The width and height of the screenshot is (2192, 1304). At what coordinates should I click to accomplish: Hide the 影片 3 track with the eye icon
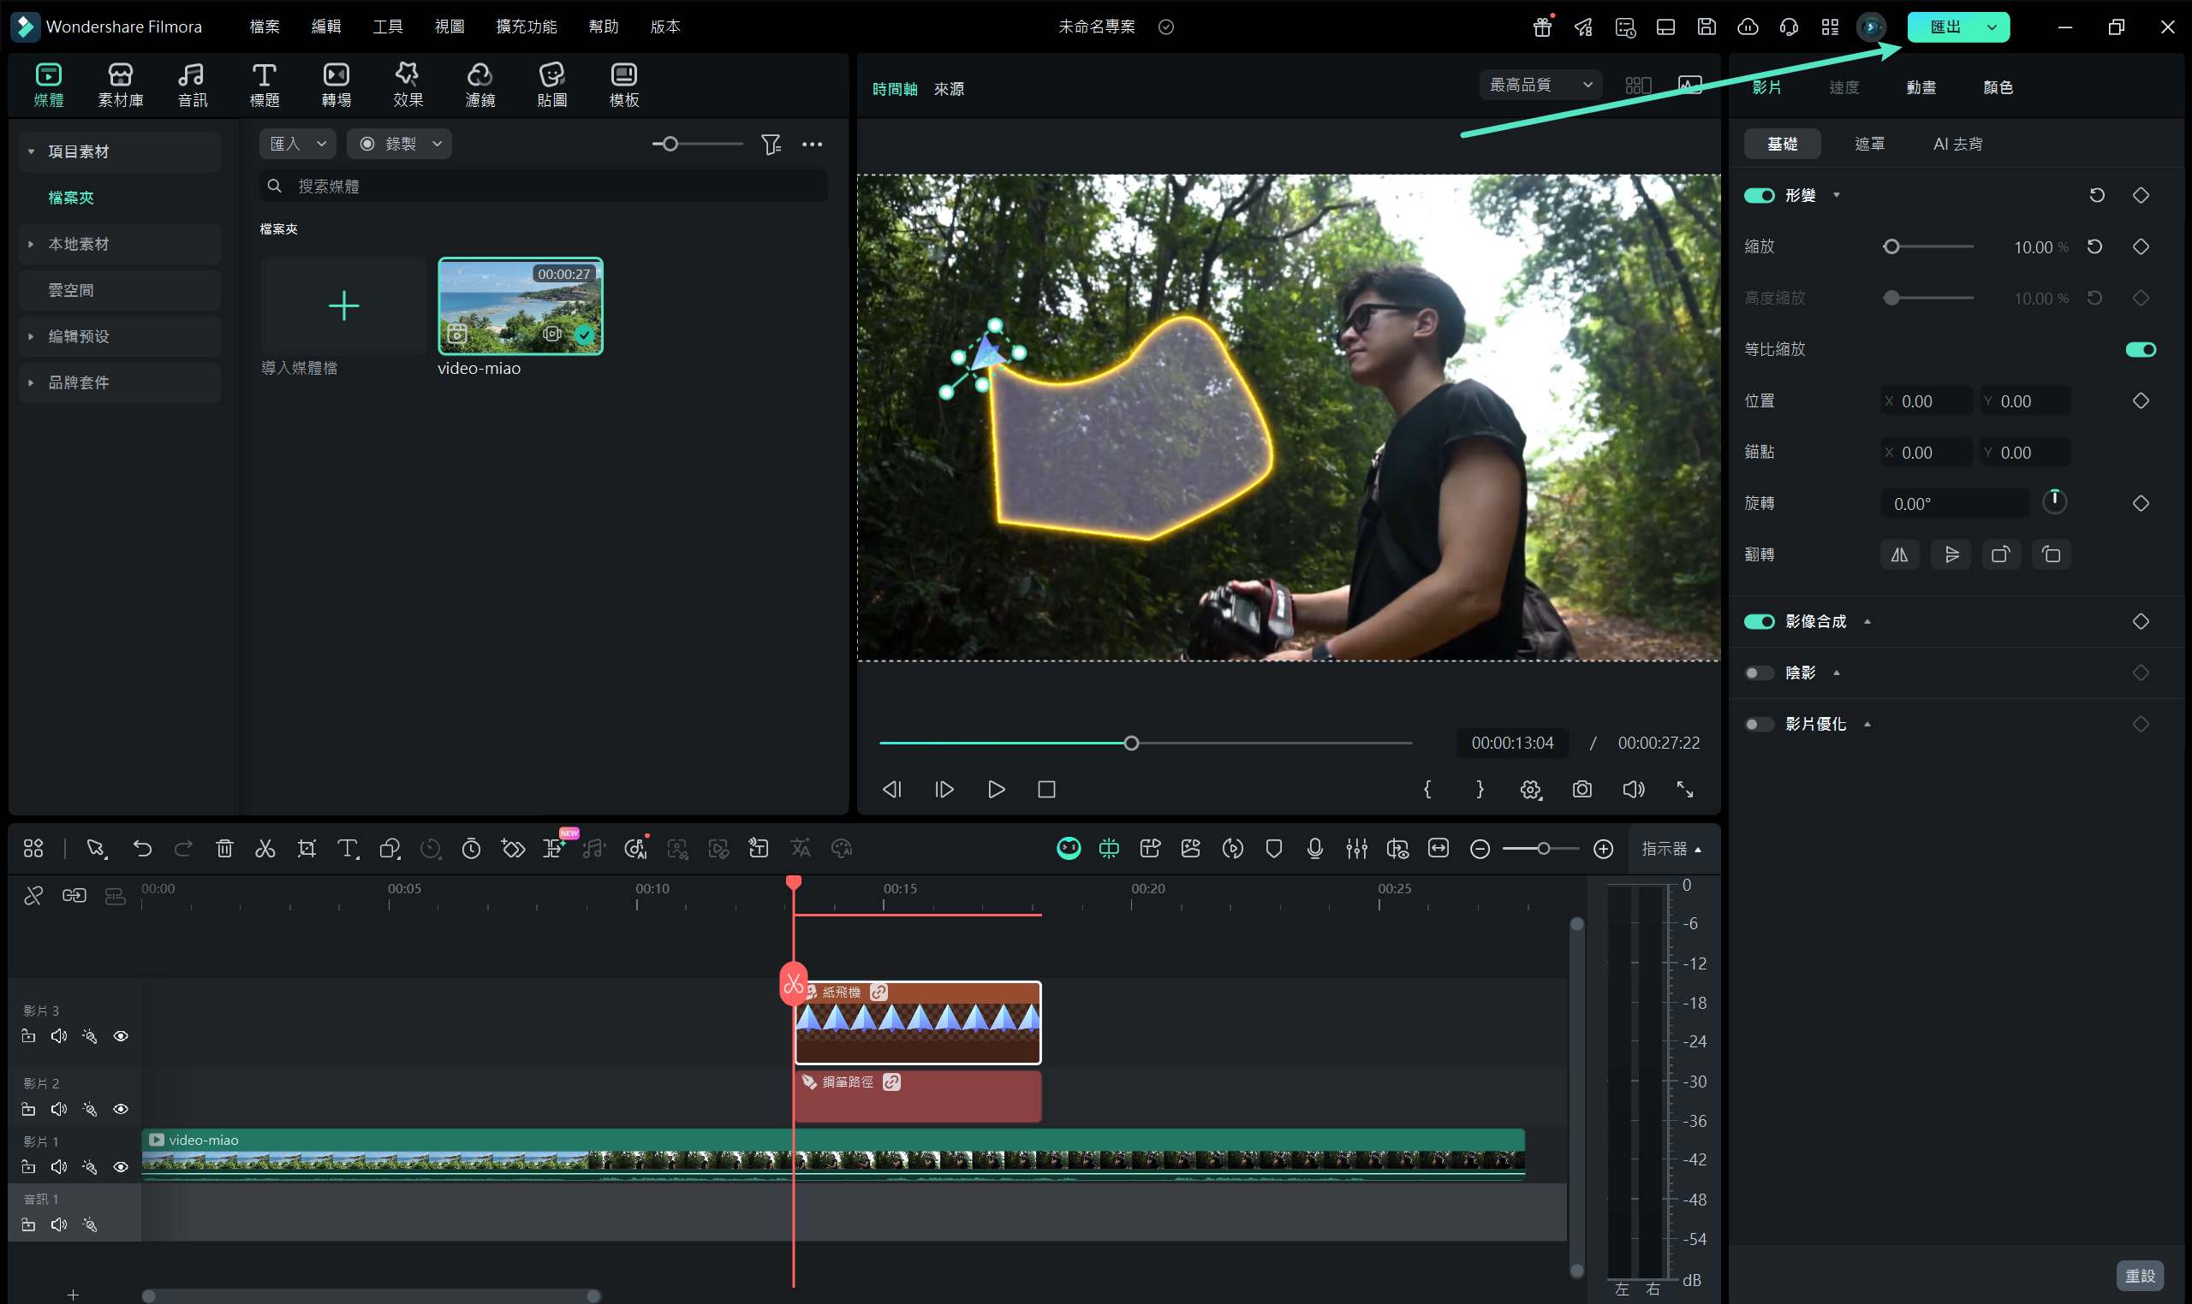(x=121, y=1037)
